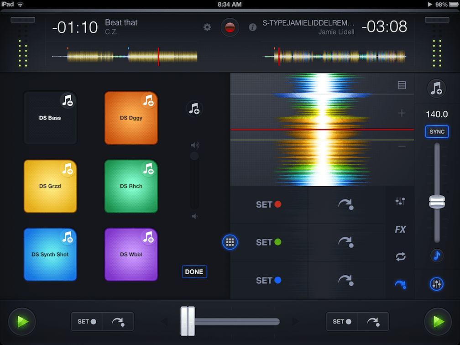The height and width of the screenshot is (345, 460).
Task: Enable SYNC on the right deck
Action: [x=437, y=131]
